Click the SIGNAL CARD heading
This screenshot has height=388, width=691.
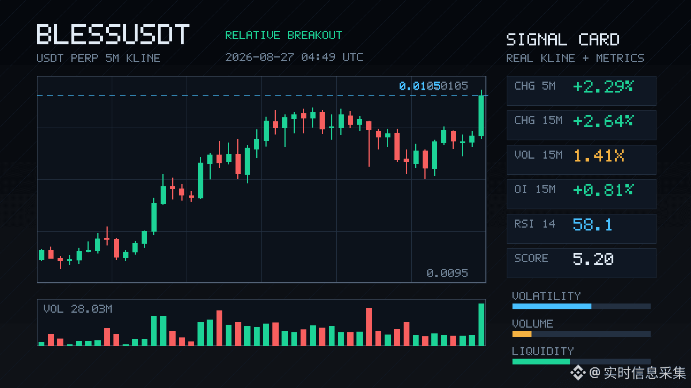point(563,40)
